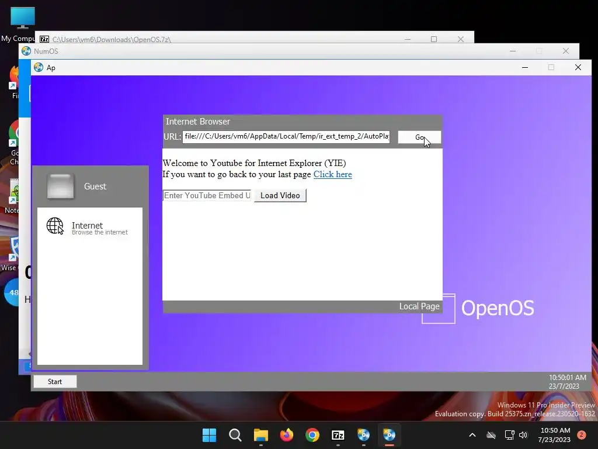Screen dimensions: 598x449
Task: Focus the URL address field
Action: (x=286, y=137)
